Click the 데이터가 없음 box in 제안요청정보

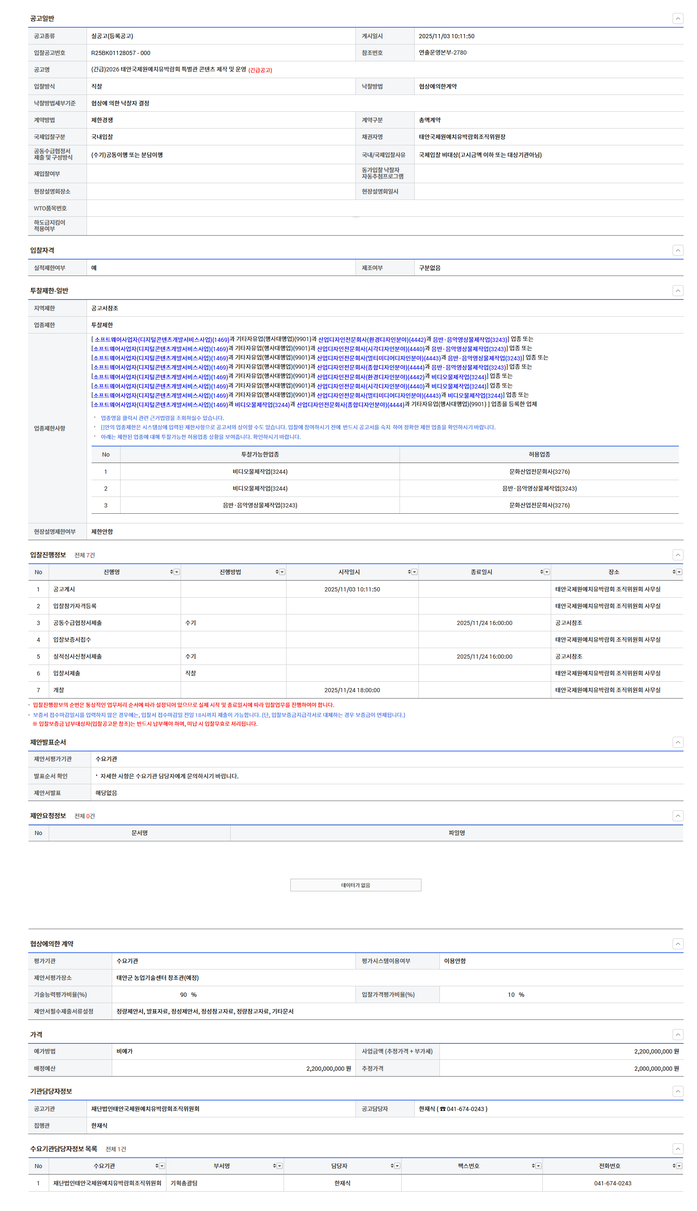[x=355, y=885]
